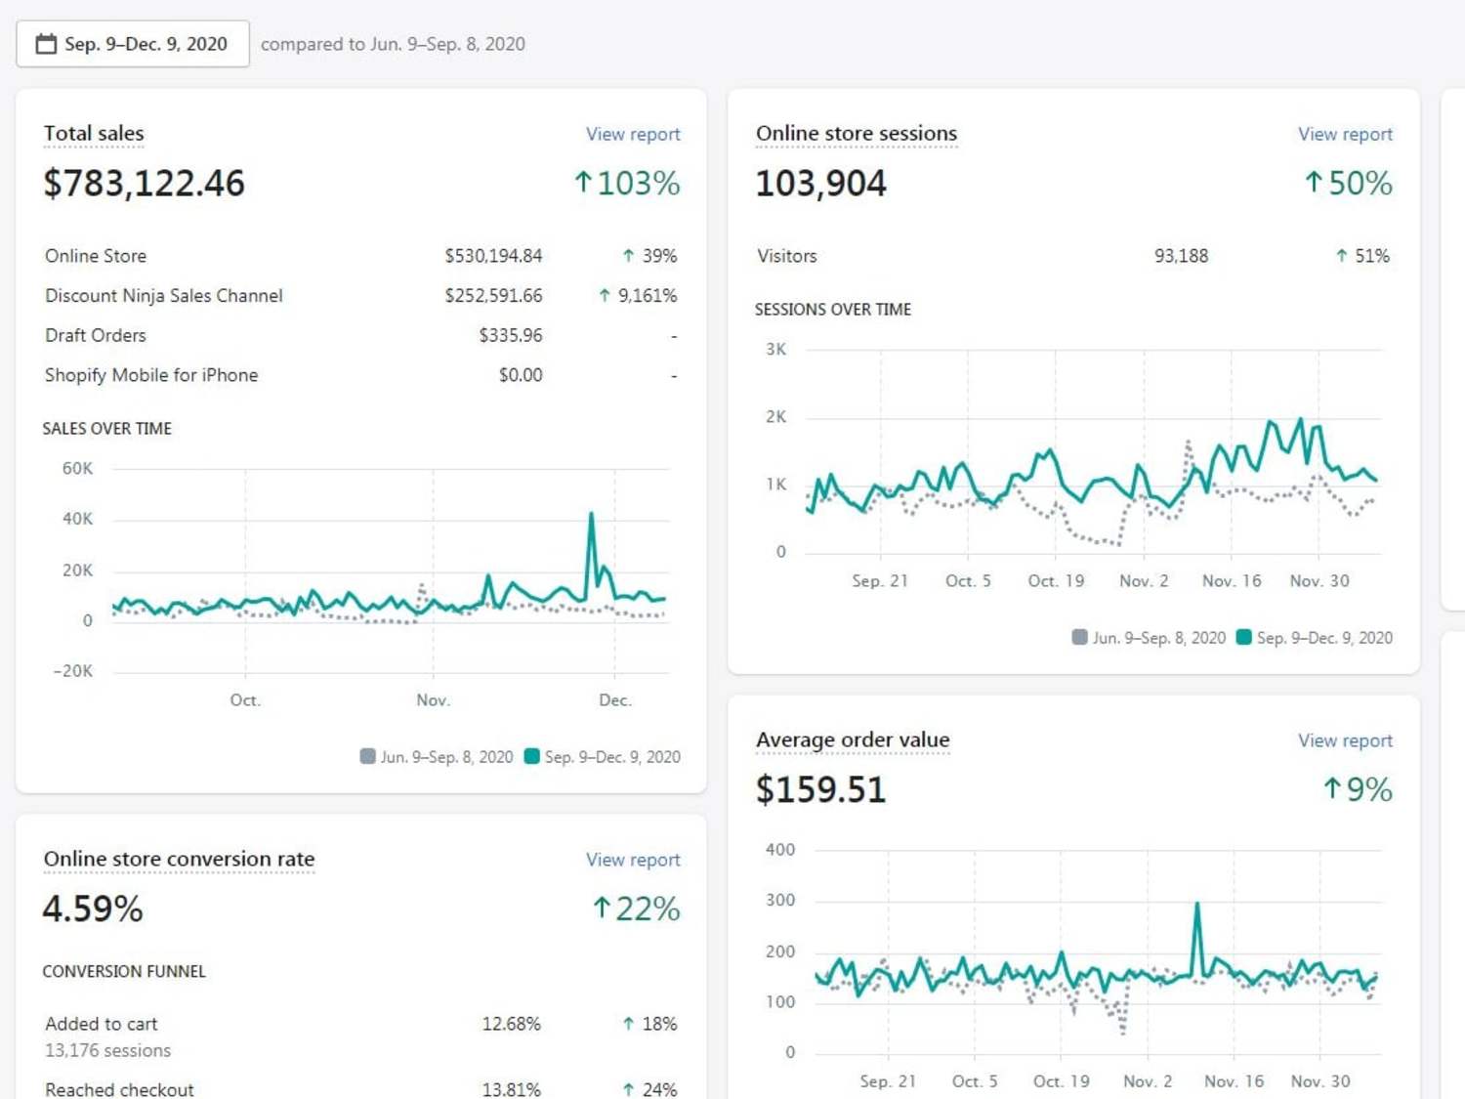Click the green up arrow beside 103%
Image resolution: width=1465 pixels, height=1099 pixels.
(583, 183)
